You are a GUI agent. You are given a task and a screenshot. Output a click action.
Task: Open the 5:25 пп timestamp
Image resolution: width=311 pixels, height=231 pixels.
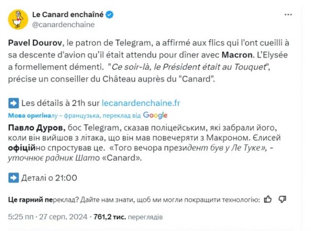click(x=21, y=216)
